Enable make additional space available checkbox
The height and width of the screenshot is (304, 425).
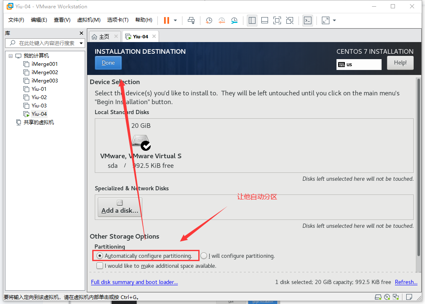(100, 266)
